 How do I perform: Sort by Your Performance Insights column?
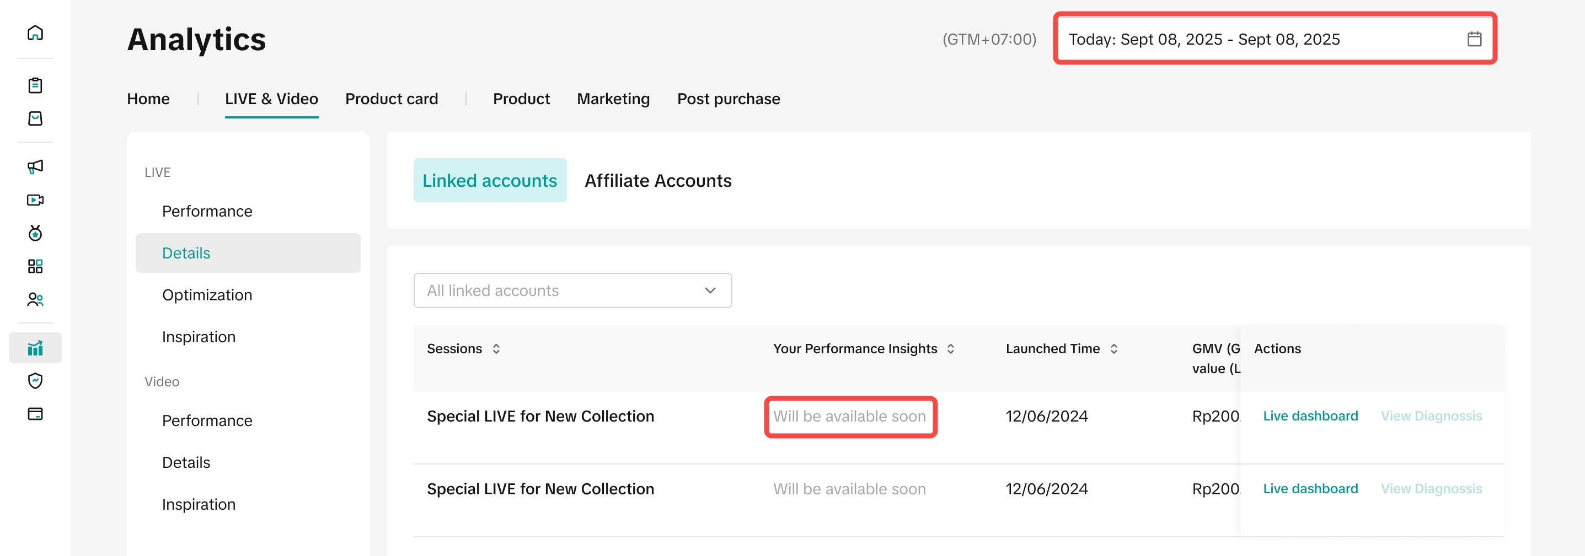tap(951, 349)
